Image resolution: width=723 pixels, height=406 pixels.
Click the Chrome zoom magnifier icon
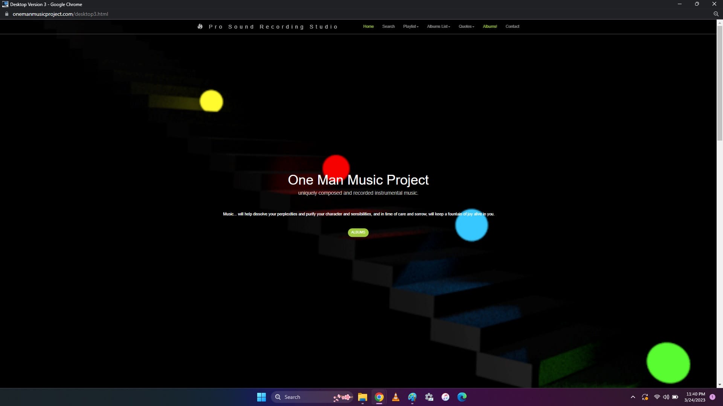click(x=716, y=14)
